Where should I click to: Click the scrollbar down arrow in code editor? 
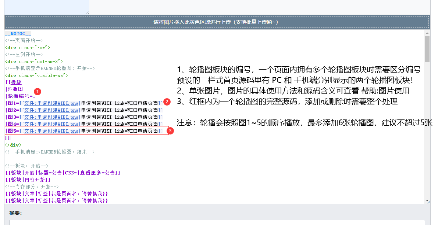tap(427, 200)
